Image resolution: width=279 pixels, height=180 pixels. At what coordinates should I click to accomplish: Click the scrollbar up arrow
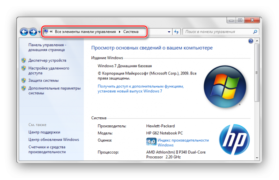coord(257,41)
